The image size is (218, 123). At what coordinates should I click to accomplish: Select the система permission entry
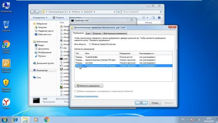coord(124,63)
